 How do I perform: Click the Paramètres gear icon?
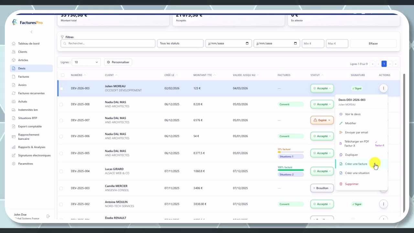[14, 164]
